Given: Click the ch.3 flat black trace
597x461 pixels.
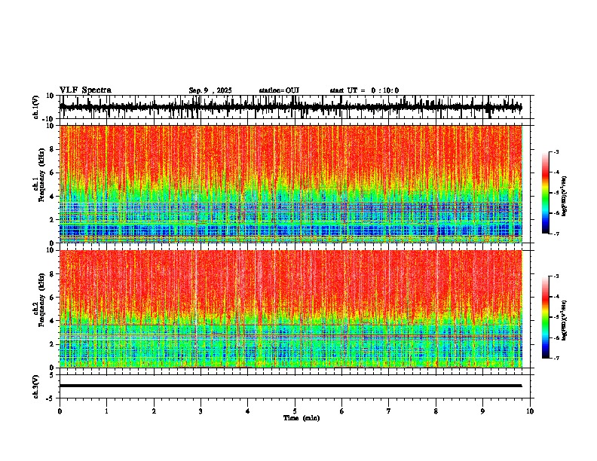Looking at the screenshot, I should pyautogui.click(x=290, y=386).
